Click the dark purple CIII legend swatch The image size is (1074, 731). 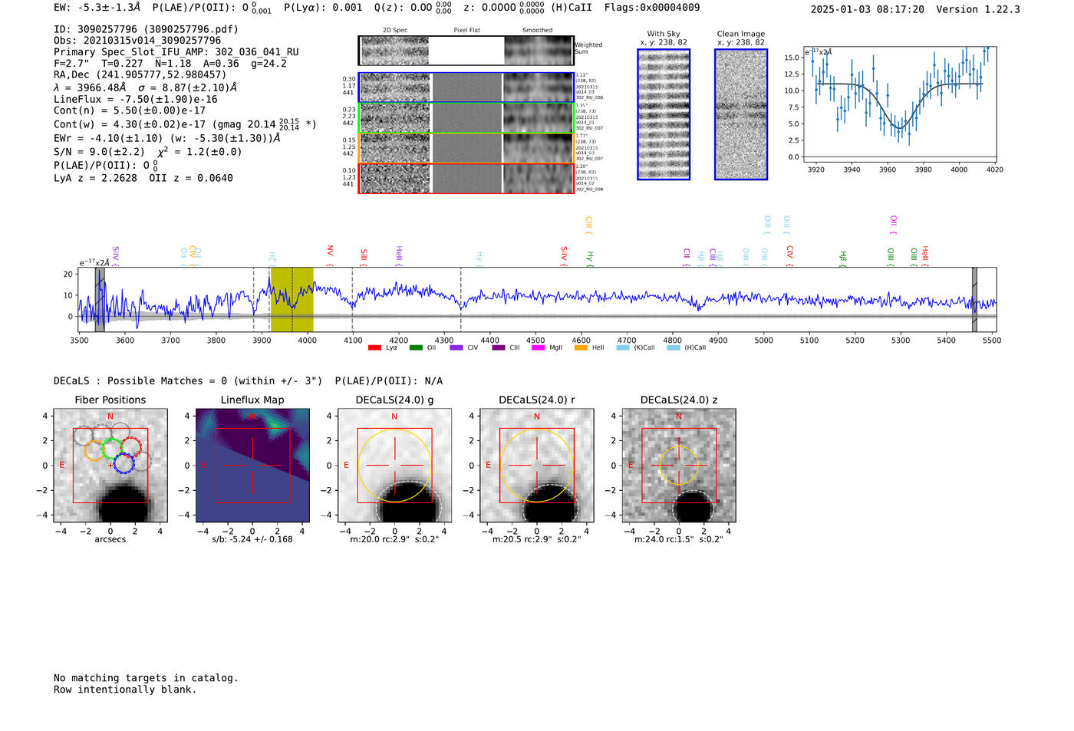499,347
